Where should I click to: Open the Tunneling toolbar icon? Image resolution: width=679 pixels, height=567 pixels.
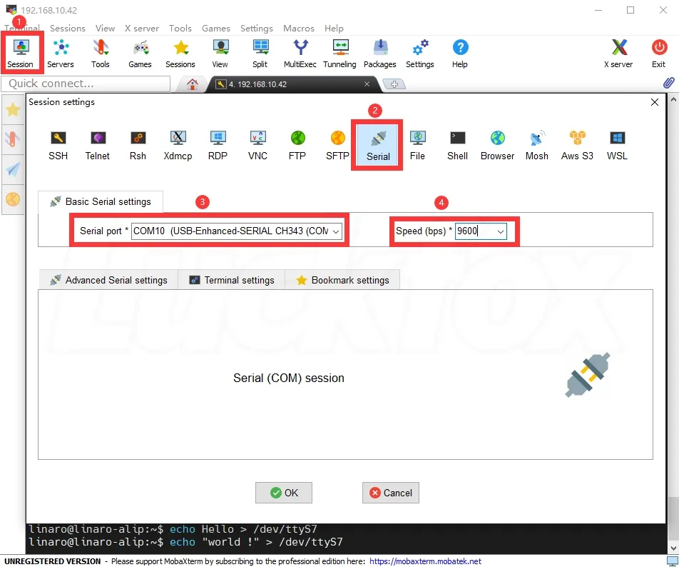point(340,54)
